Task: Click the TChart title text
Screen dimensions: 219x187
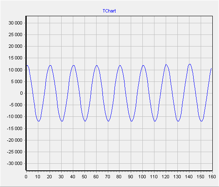Action: (x=109, y=11)
